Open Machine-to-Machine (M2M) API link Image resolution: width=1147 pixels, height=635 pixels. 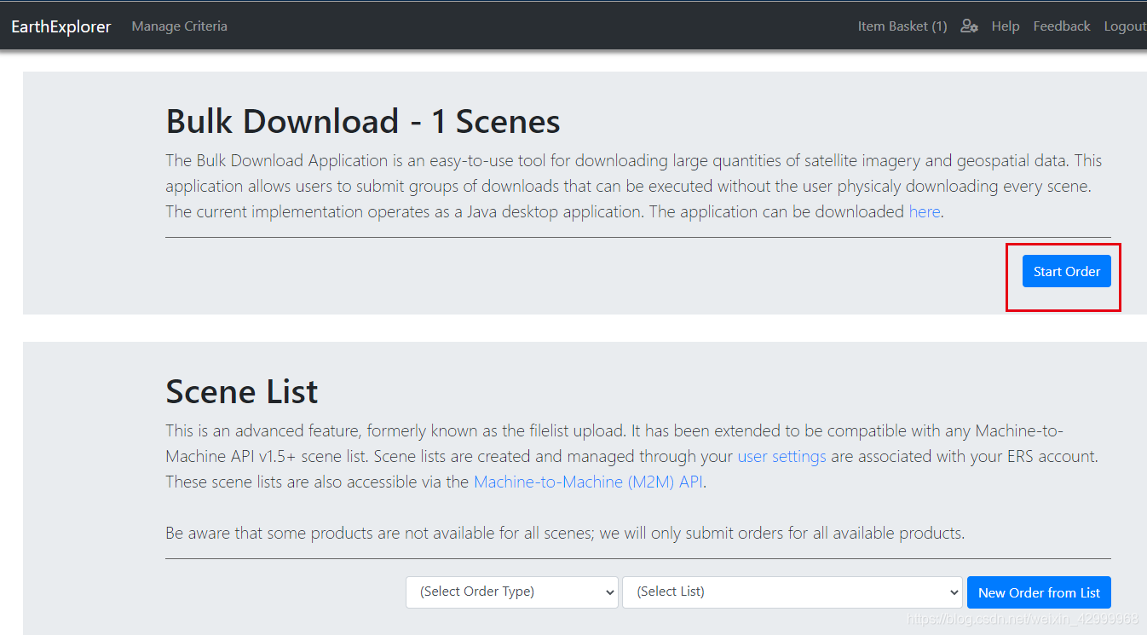590,482
